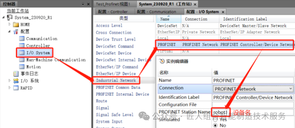Image resolution: width=295 pixels, height=128 pixels.
Task: Open the Controller configuration node
Action: (38, 46)
